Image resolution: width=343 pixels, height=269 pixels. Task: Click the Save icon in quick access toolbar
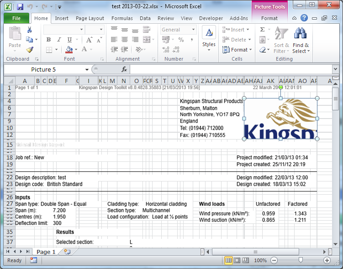click(20, 7)
